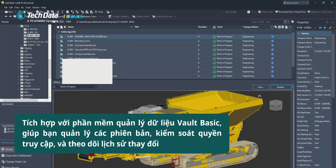Viewport: 336px width, 168px height.
Task: Click the Update... button
Action: 281,87
